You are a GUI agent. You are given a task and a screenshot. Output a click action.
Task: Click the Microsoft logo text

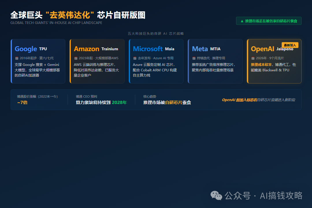coord(148,49)
